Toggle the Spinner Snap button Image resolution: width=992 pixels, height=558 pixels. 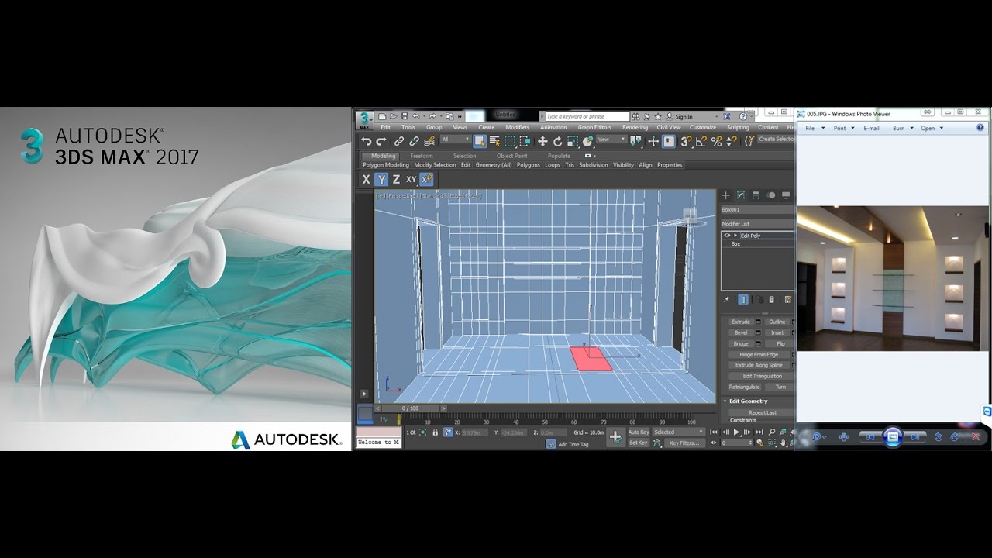pyautogui.click(x=731, y=142)
